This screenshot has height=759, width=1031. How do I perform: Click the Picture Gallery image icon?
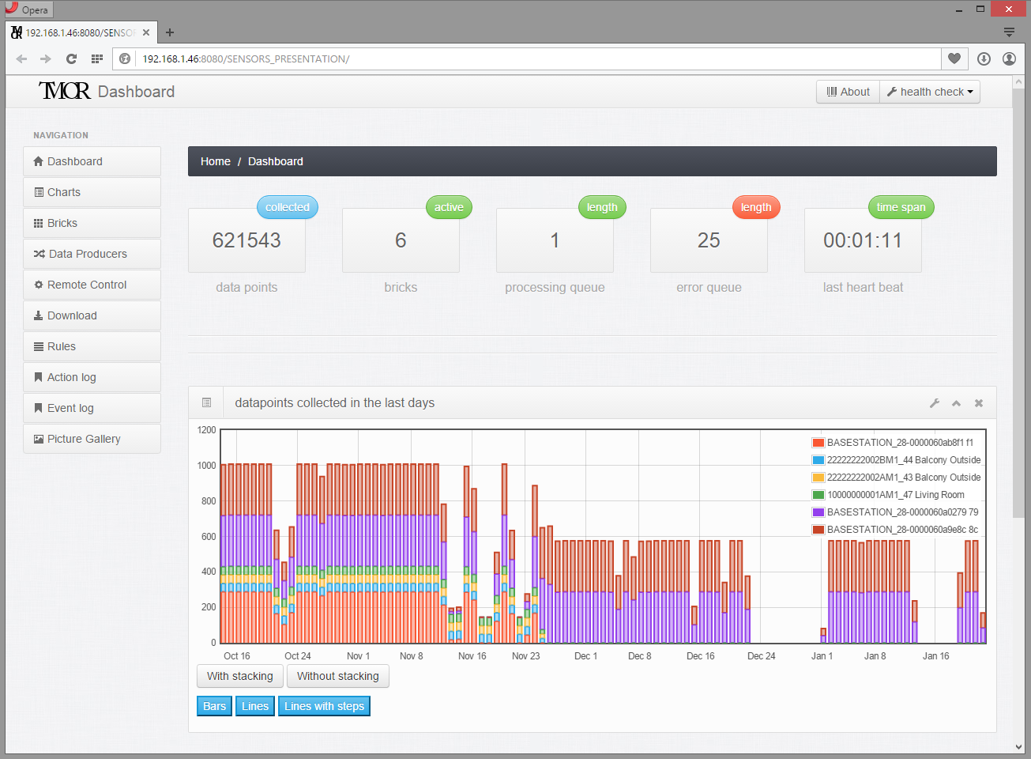(39, 439)
